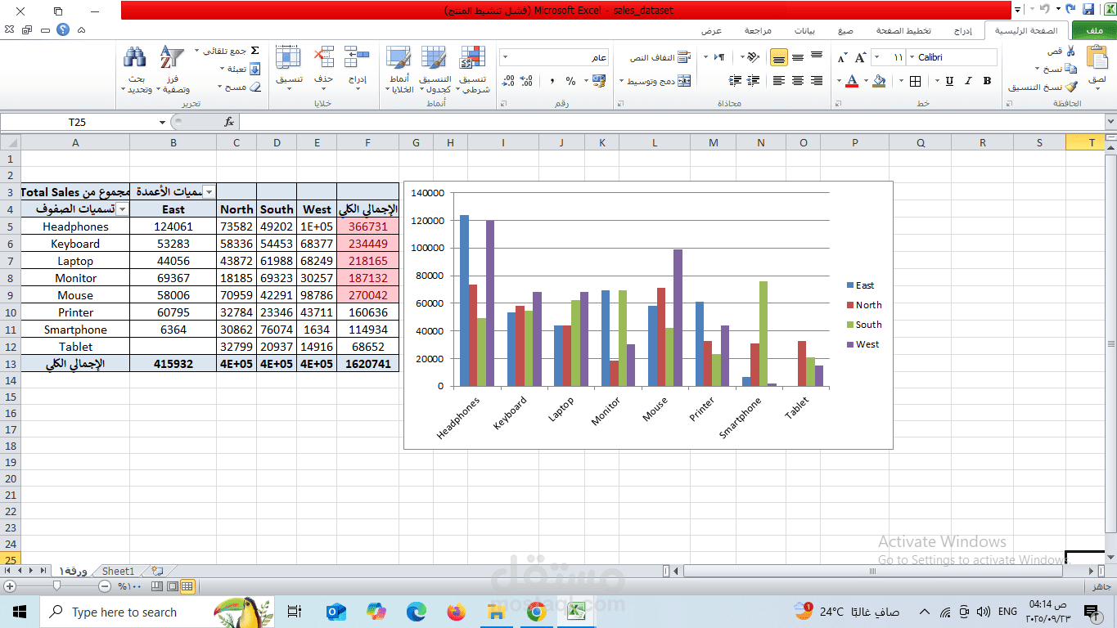Toggle Middle Align vertical alignment
This screenshot has width=1117, height=628.
click(x=797, y=57)
